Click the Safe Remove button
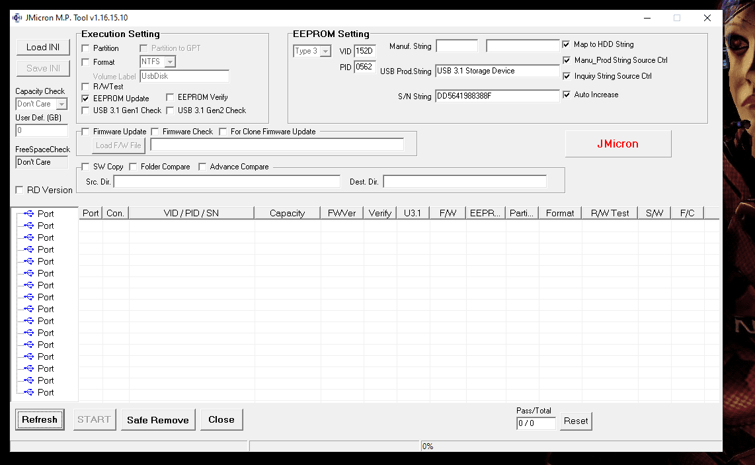Image resolution: width=755 pixels, height=465 pixels. (x=158, y=420)
